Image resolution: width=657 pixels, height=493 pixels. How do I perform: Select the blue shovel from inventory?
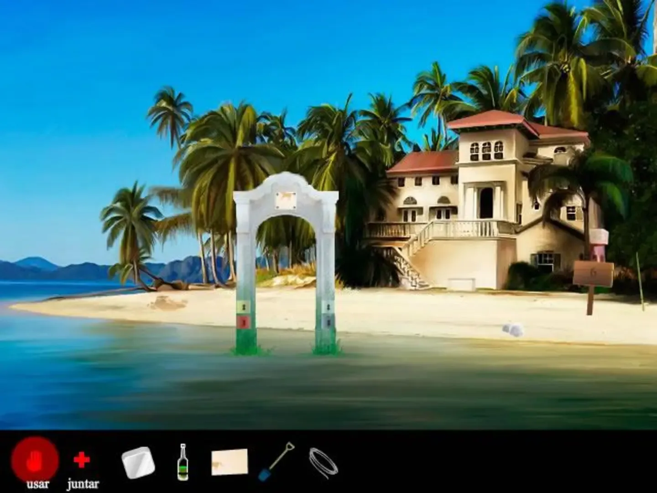[276, 462]
